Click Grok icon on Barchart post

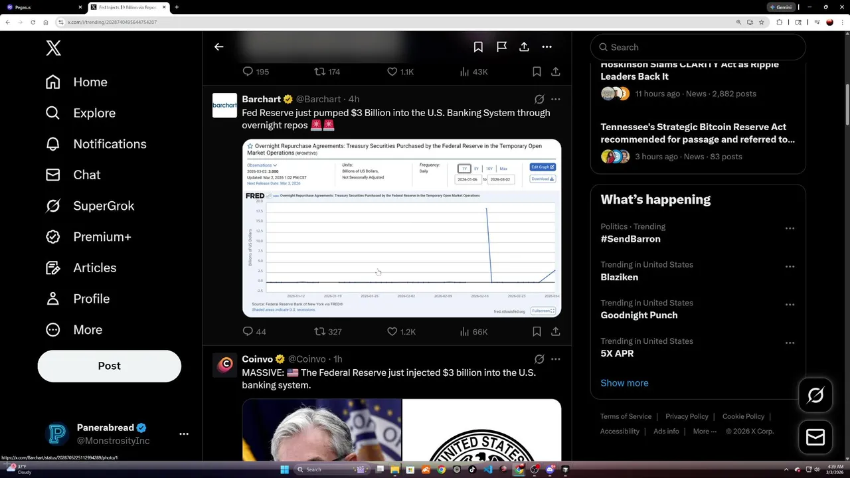point(539,100)
